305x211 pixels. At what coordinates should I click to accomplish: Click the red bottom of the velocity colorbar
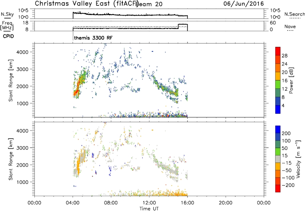tap(278, 189)
